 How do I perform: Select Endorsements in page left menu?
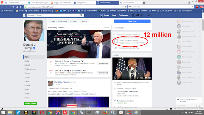31,69
